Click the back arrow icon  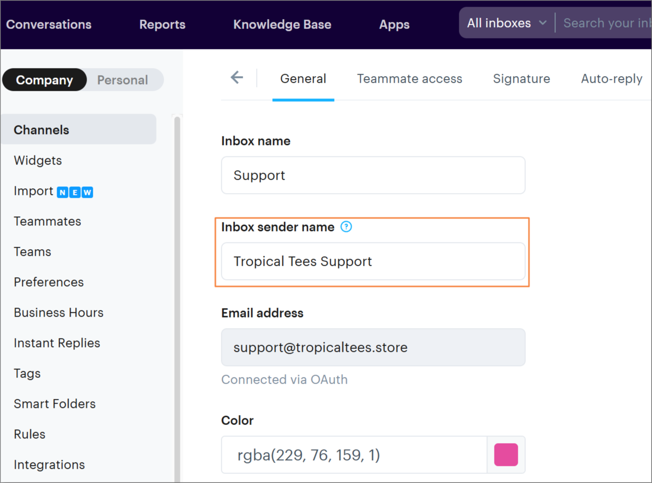[237, 77]
